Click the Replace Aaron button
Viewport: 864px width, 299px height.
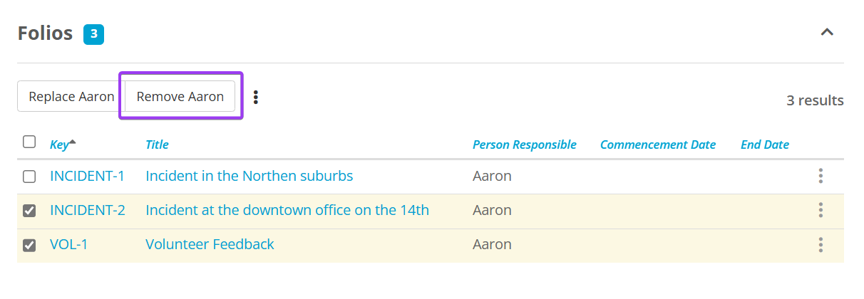point(71,97)
